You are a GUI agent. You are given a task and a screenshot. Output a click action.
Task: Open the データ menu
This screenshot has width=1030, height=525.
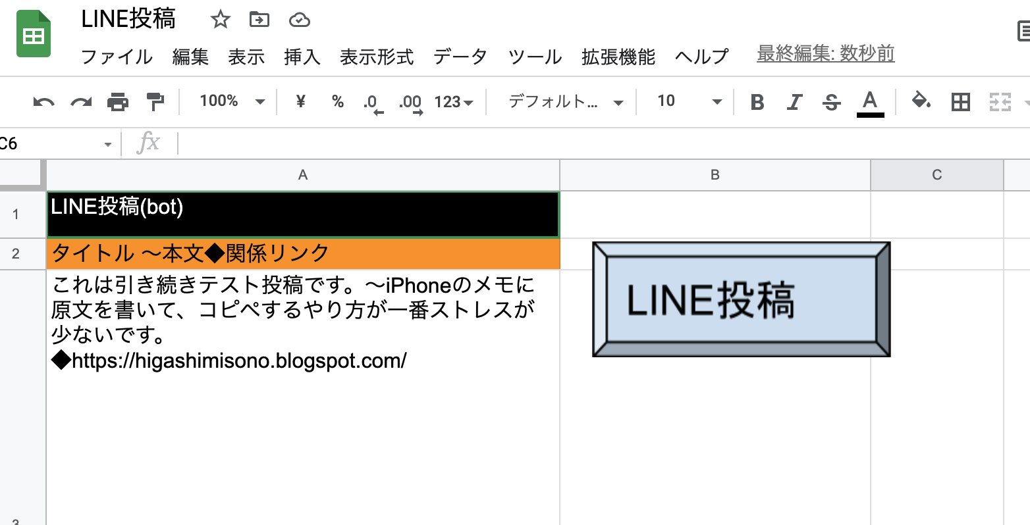(460, 57)
